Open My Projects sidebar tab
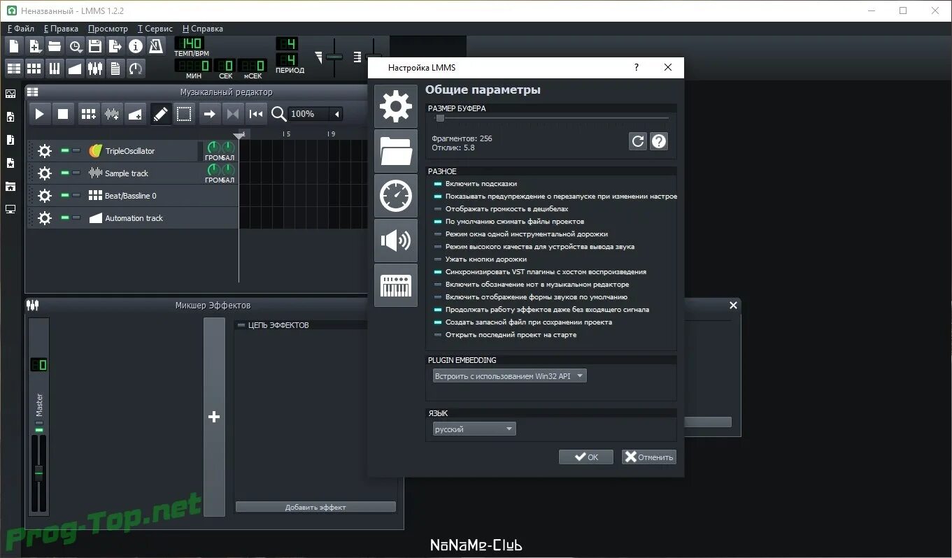This screenshot has width=952, height=558. tap(10, 117)
